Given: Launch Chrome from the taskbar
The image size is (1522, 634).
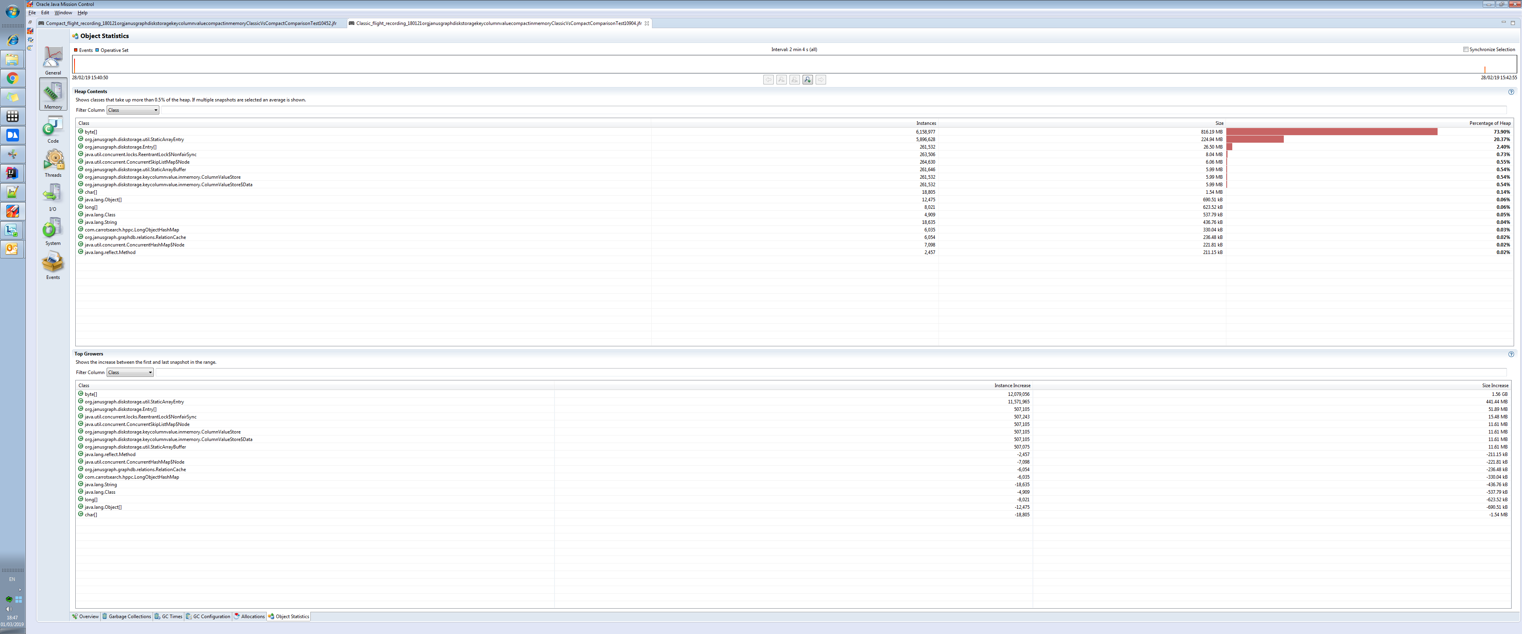Looking at the screenshot, I should tap(12, 78).
